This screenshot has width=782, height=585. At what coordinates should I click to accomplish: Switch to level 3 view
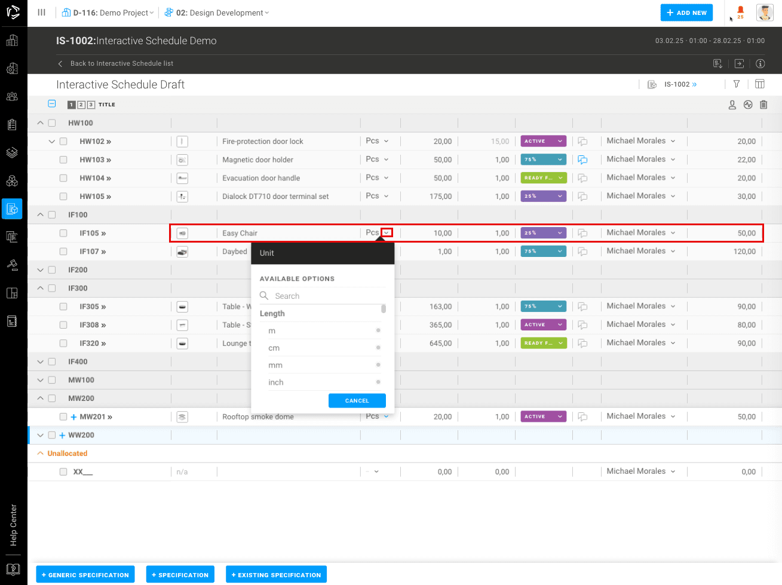pyautogui.click(x=91, y=105)
